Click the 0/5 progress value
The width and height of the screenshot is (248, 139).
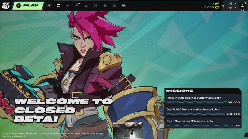pos(237,126)
